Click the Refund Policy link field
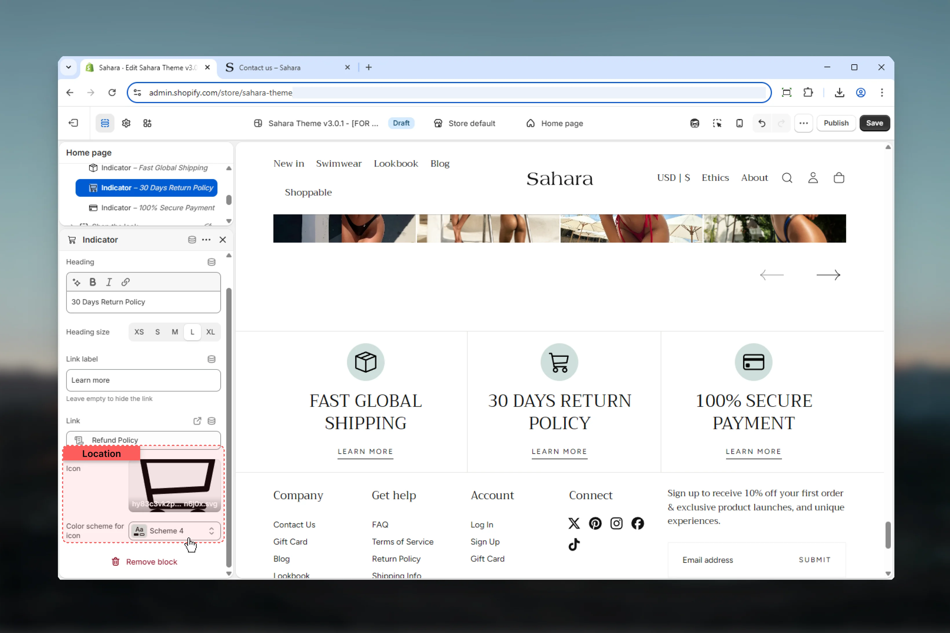The image size is (950, 633). pyautogui.click(x=143, y=440)
